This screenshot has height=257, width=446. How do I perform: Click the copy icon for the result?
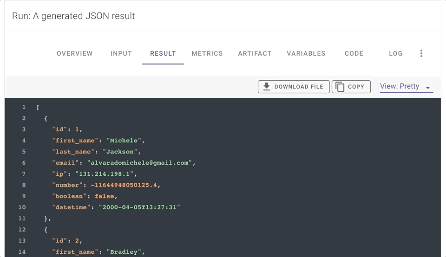click(340, 87)
